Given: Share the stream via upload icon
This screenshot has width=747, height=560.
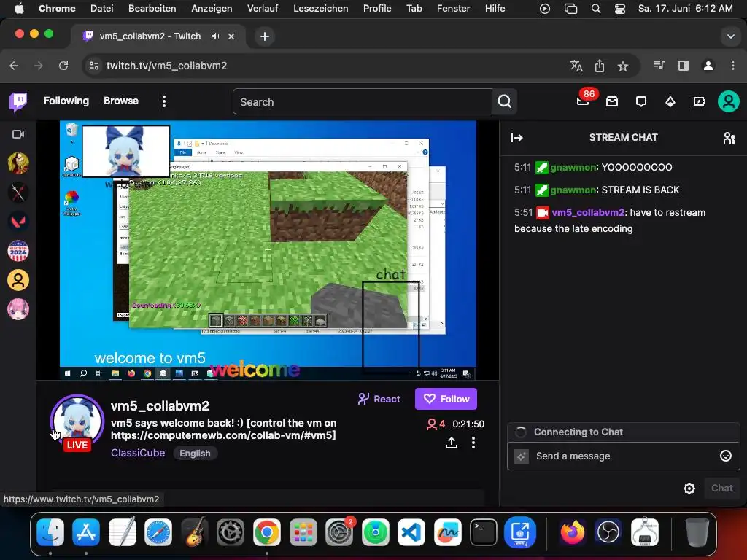Looking at the screenshot, I should (451, 443).
